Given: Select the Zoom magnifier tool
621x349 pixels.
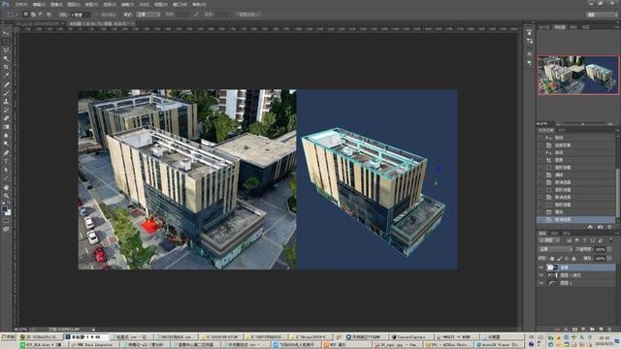Looking at the screenshot, I should tap(6, 196).
